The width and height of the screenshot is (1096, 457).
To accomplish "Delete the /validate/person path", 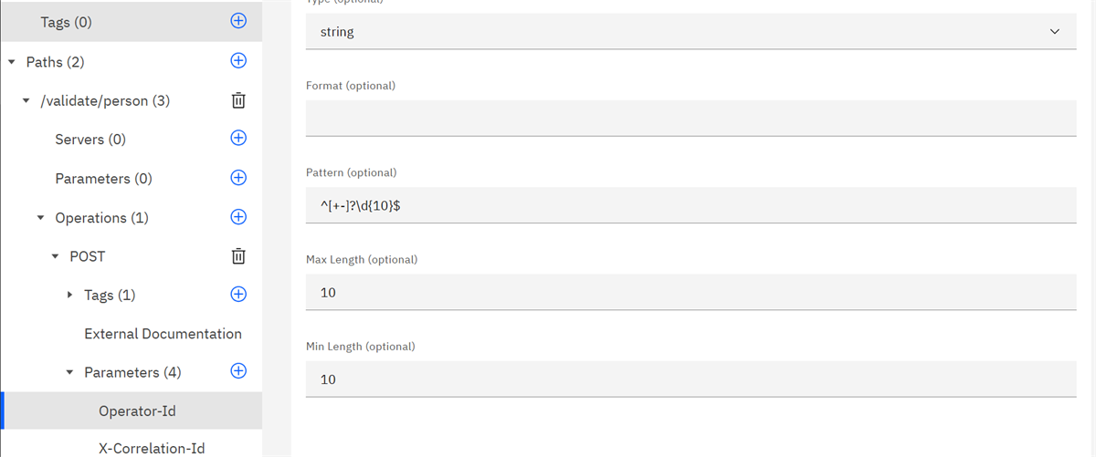I will (238, 100).
